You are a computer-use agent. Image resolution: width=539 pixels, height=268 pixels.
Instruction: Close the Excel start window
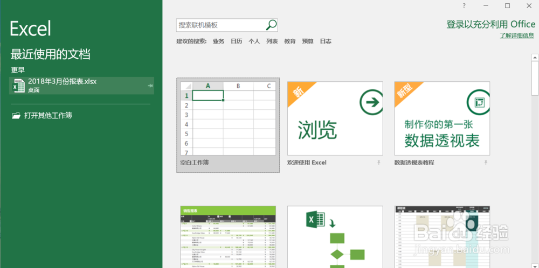[x=529, y=5]
